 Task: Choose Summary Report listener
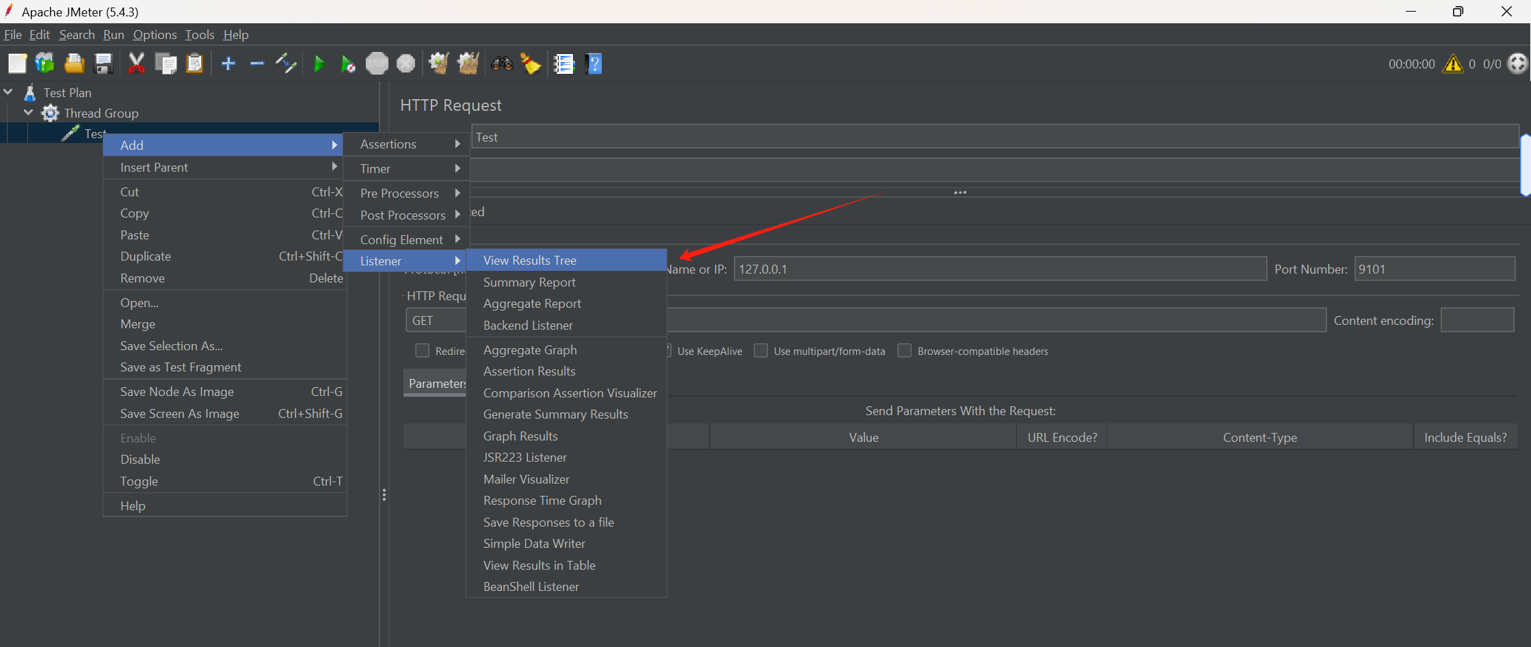(566, 282)
